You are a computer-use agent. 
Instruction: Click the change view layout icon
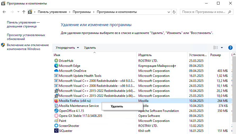click(216, 48)
